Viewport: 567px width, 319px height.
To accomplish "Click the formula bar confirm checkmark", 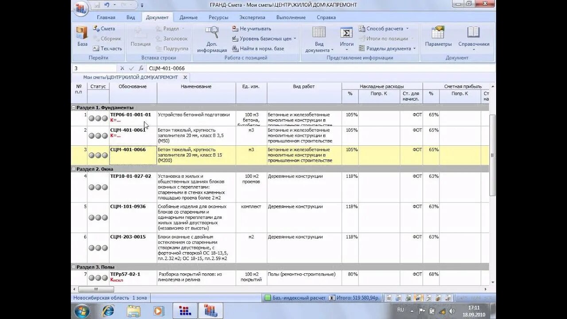I will (x=132, y=68).
